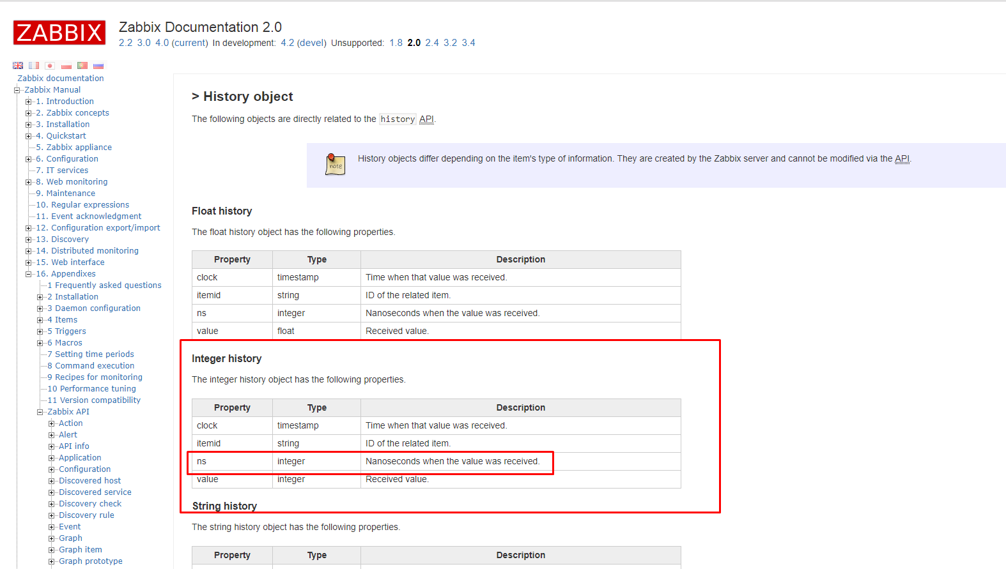
Task: Switch language with the Japanese flag
Action: 50,66
